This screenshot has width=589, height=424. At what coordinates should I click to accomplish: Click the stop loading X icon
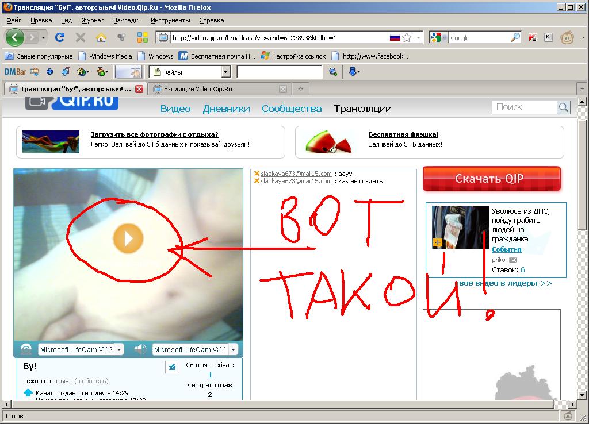tap(81, 37)
